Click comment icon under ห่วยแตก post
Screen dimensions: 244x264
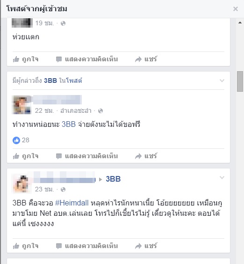click(x=59, y=59)
